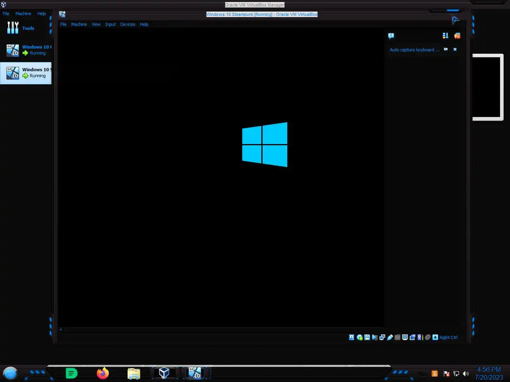Dismiss the Auto capture keyboard notification
This screenshot has height=382, width=510.
coord(455,50)
